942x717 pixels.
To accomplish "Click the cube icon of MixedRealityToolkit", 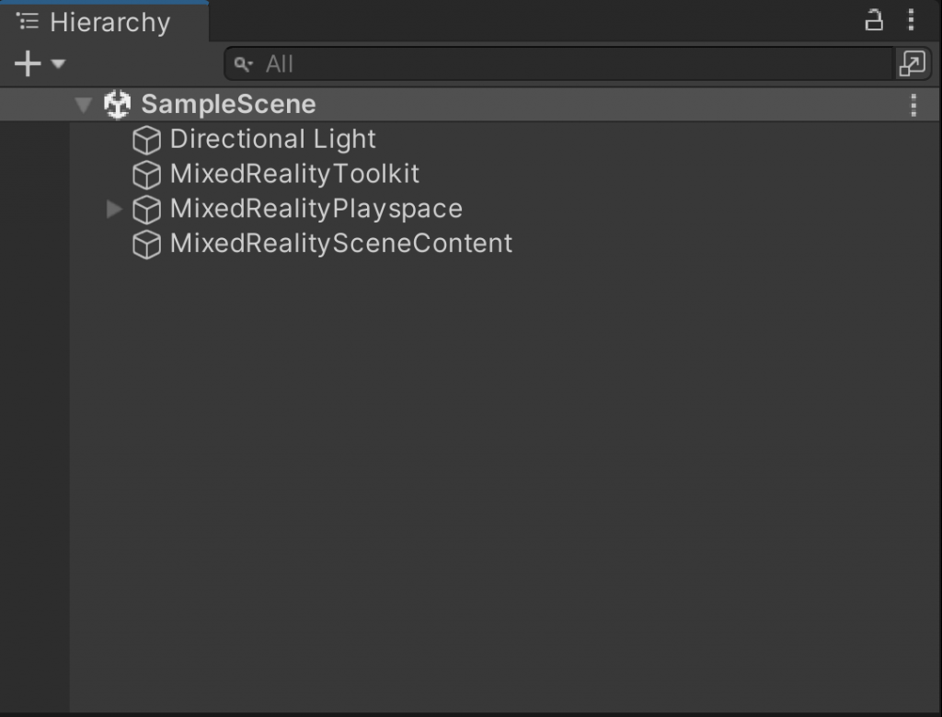I will click(x=146, y=175).
